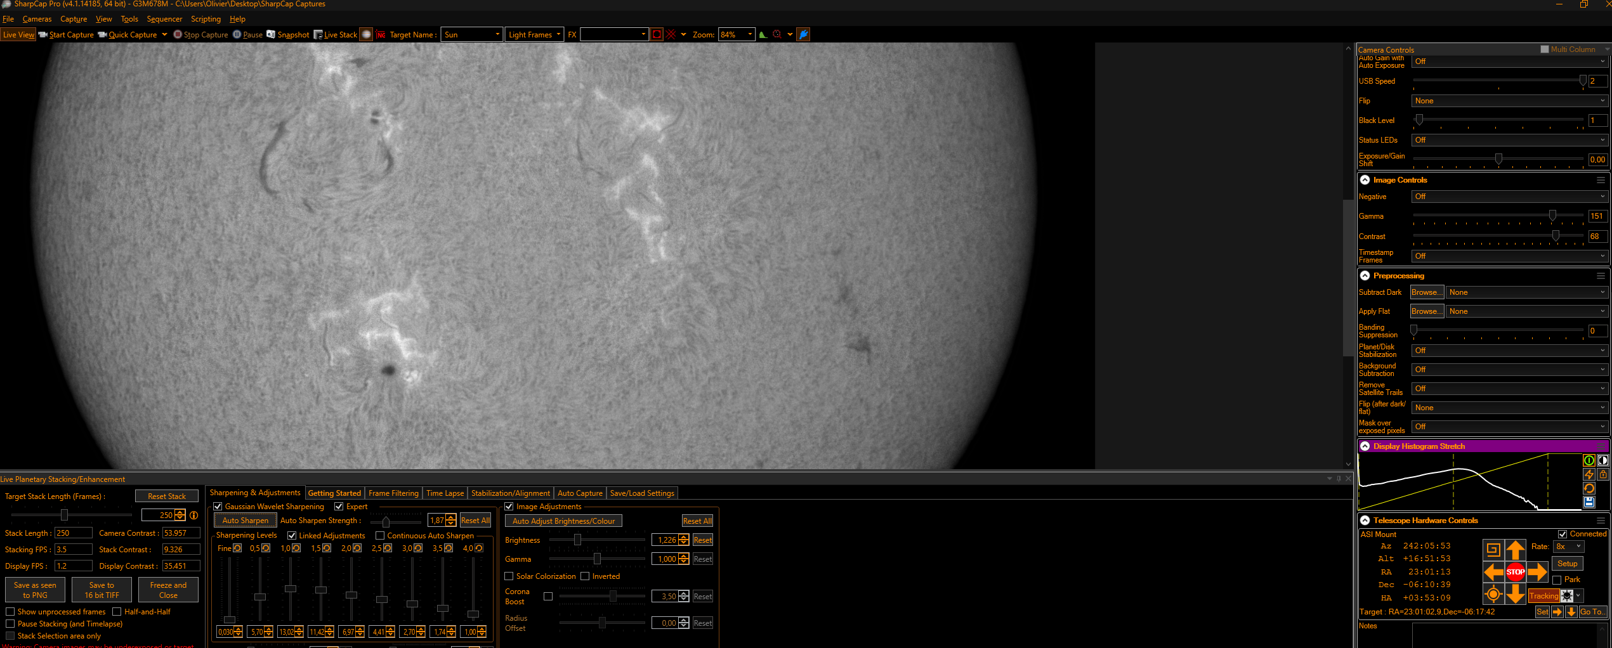This screenshot has height=648, width=1612.
Task: Uncheck the Expert checkbox
Action: click(339, 507)
